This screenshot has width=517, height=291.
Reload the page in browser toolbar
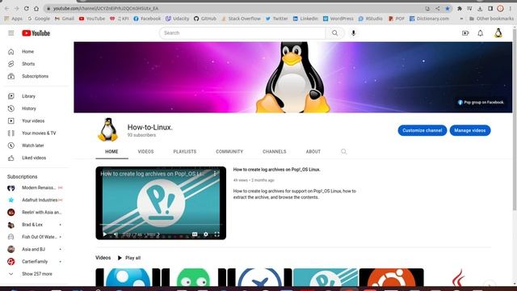click(27, 8)
